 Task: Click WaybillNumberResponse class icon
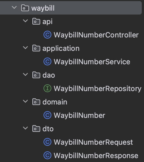(47, 155)
